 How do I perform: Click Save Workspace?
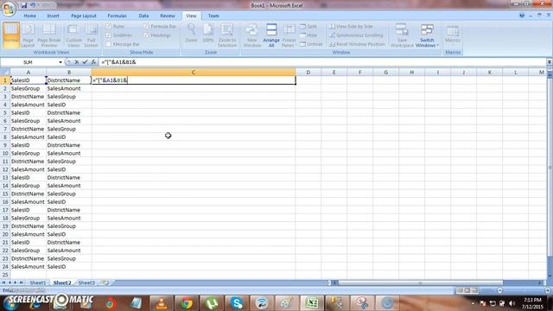coord(402,35)
